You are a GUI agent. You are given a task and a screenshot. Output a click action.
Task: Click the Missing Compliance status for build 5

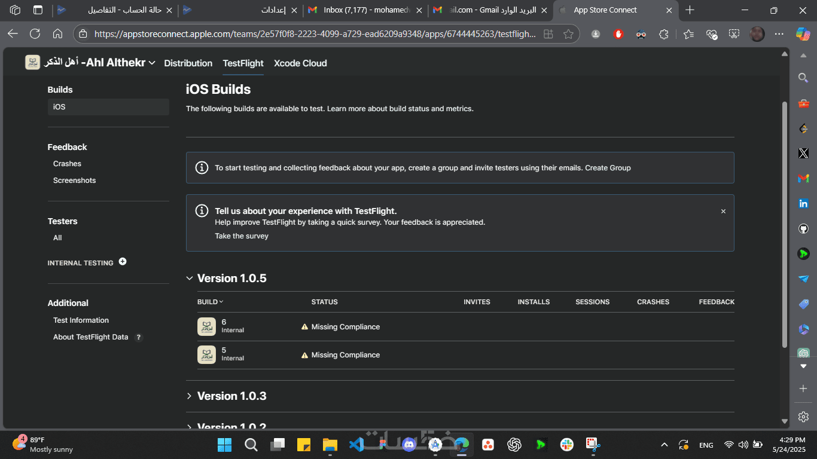click(346, 355)
